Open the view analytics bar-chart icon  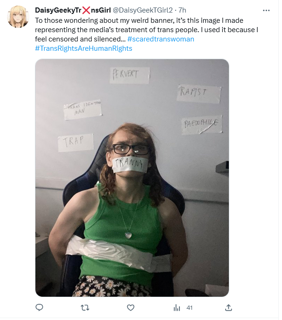point(177,307)
